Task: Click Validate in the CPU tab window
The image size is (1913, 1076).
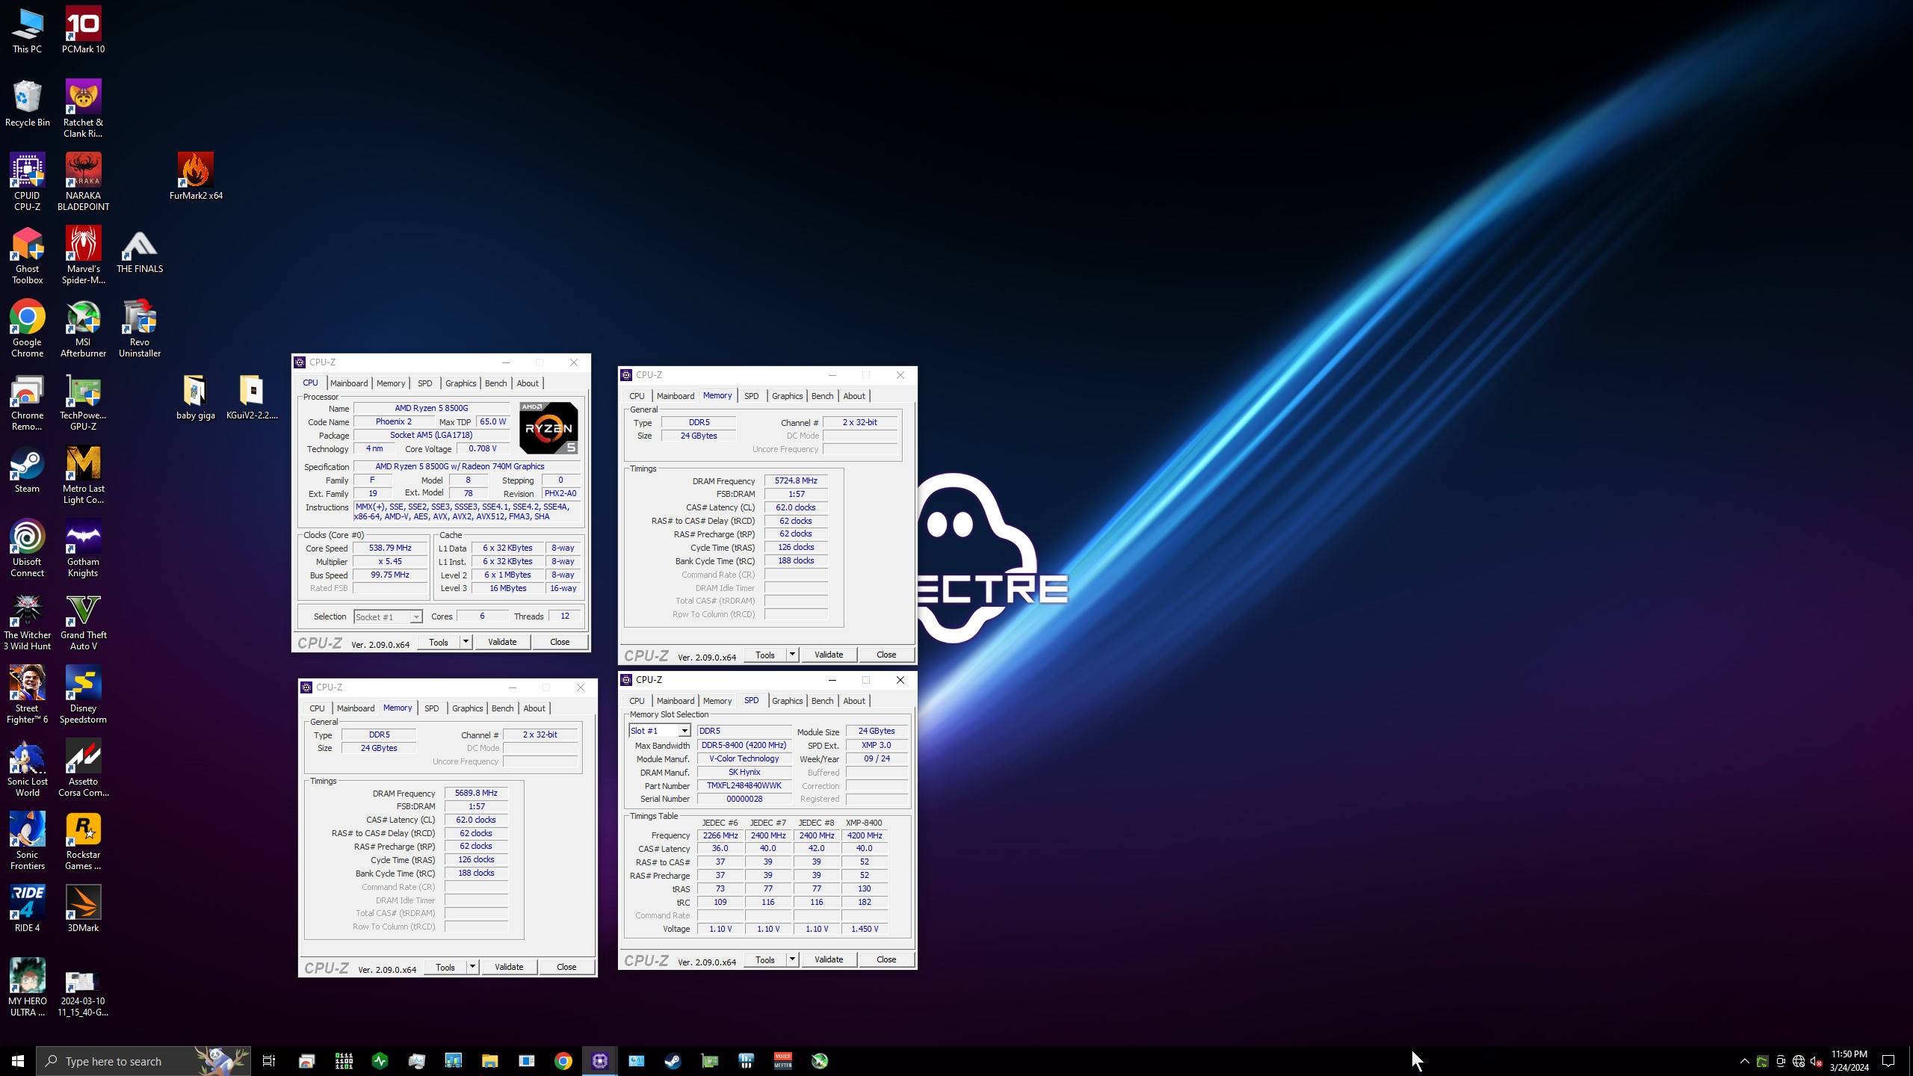Action: point(502,642)
